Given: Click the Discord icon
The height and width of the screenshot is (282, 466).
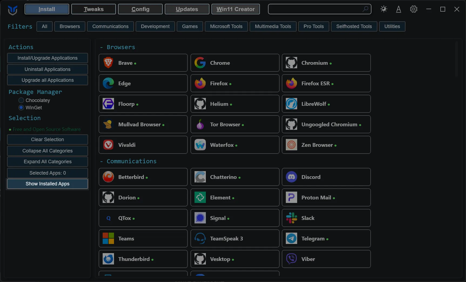Looking at the screenshot, I should (291, 177).
